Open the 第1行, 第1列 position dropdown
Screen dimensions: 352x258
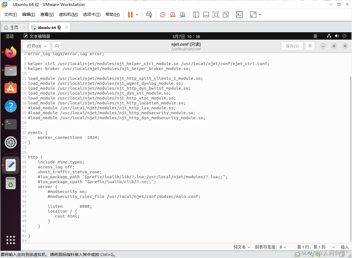pos(316,247)
